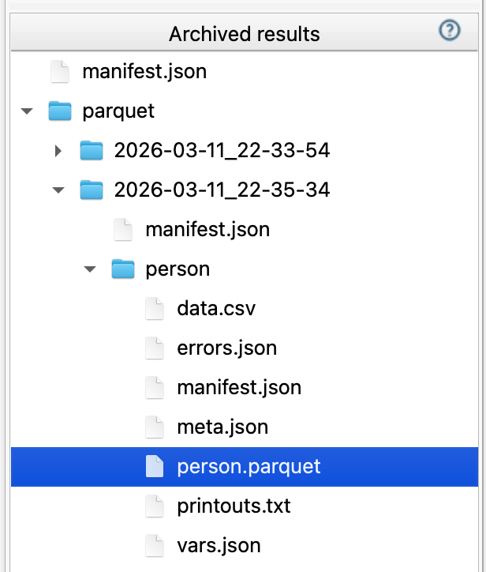486x572 pixels.
Task: Click the 2026-03-11_22-33-54 folder icon
Action: coord(92,150)
